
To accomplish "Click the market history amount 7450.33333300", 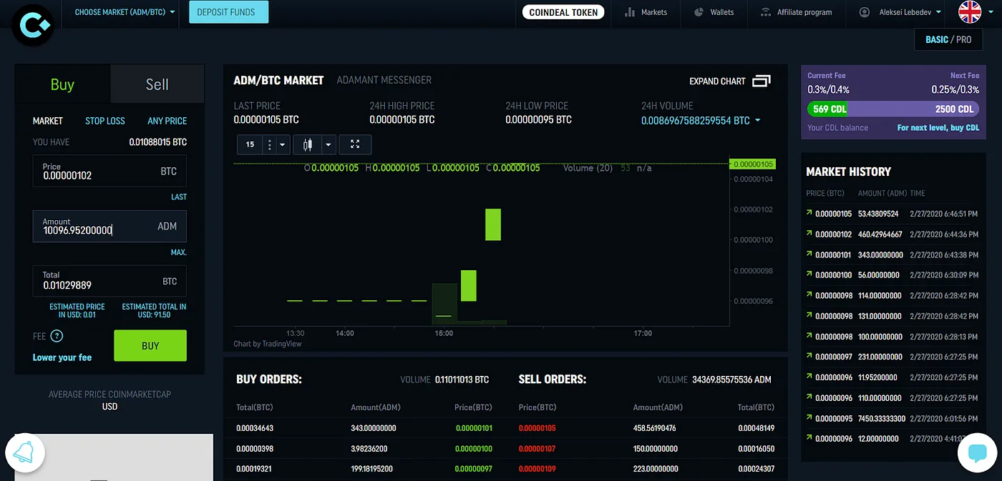I will point(882,418).
